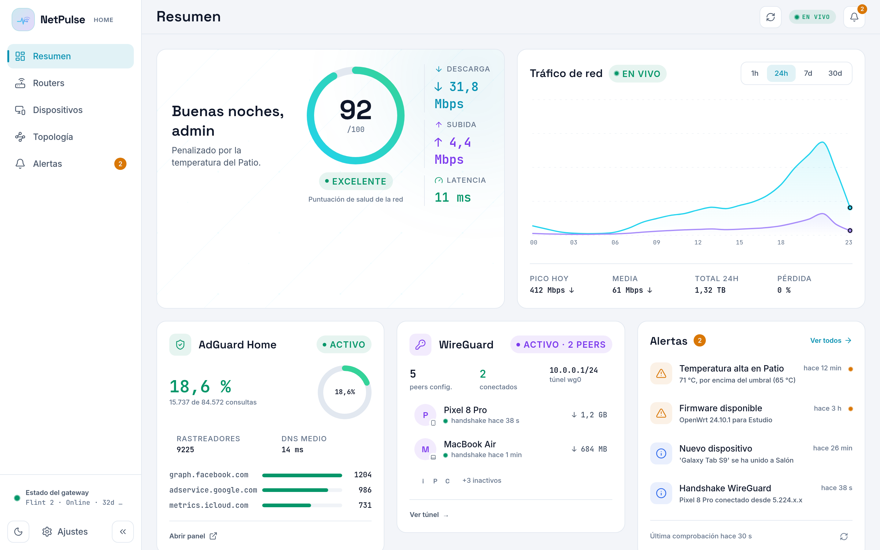Toggle dark mode with the moon icon
Image resolution: width=880 pixels, height=550 pixels.
[18, 531]
